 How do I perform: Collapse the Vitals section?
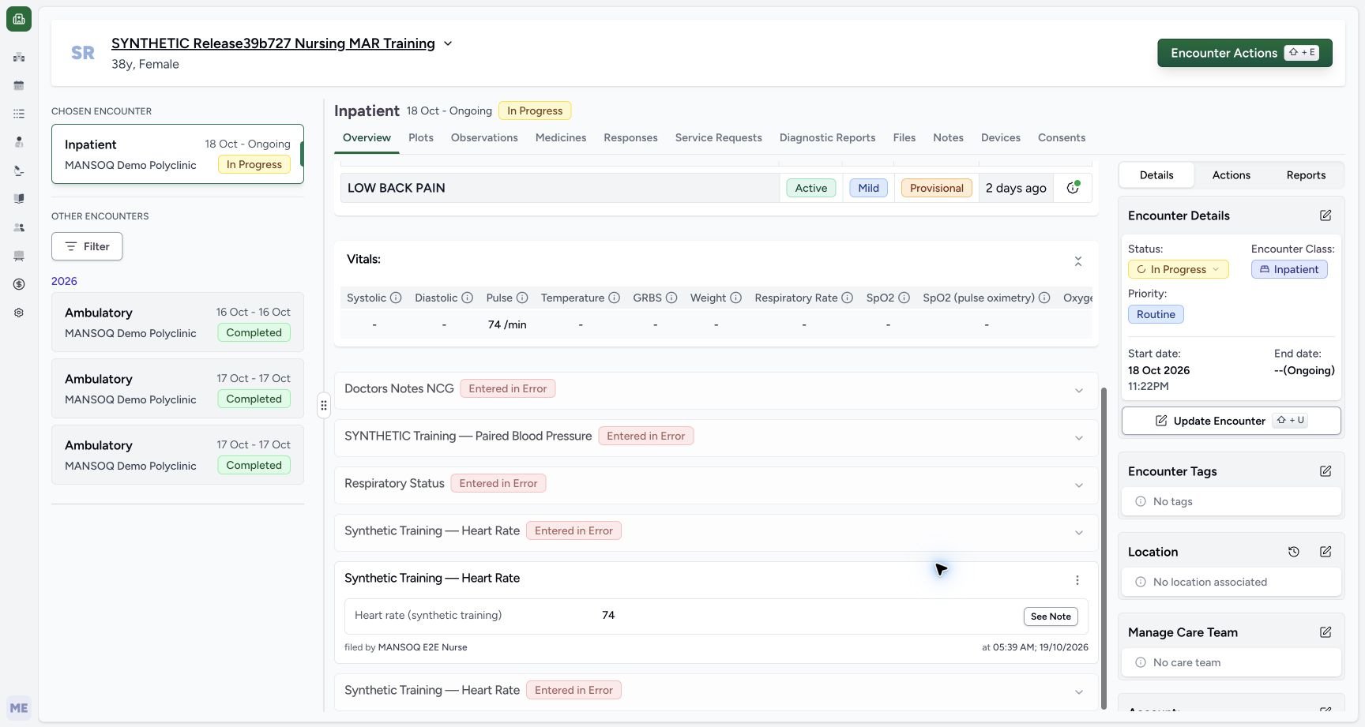click(x=1078, y=261)
